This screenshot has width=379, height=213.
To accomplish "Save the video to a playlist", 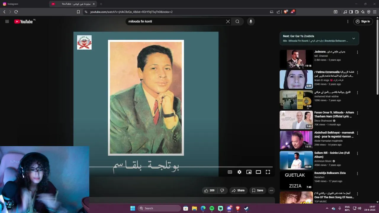I will pyautogui.click(x=257, y=191).
